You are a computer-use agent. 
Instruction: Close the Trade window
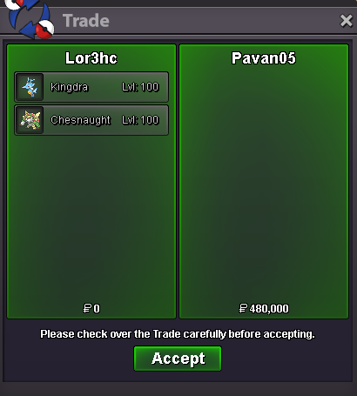(346, 21)
